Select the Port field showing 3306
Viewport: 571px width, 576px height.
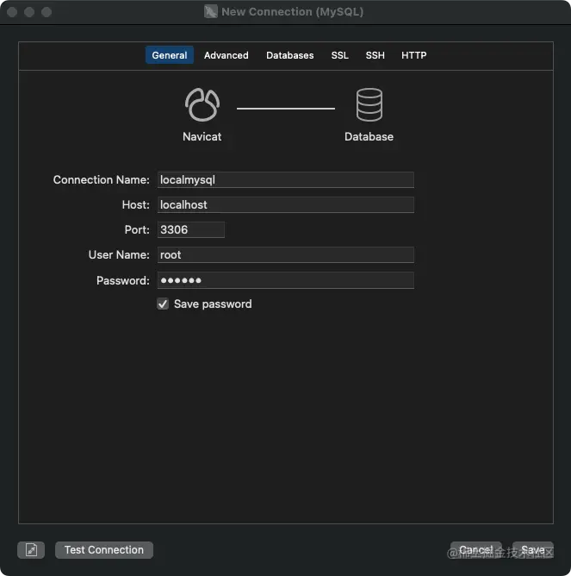coord(191,229)
